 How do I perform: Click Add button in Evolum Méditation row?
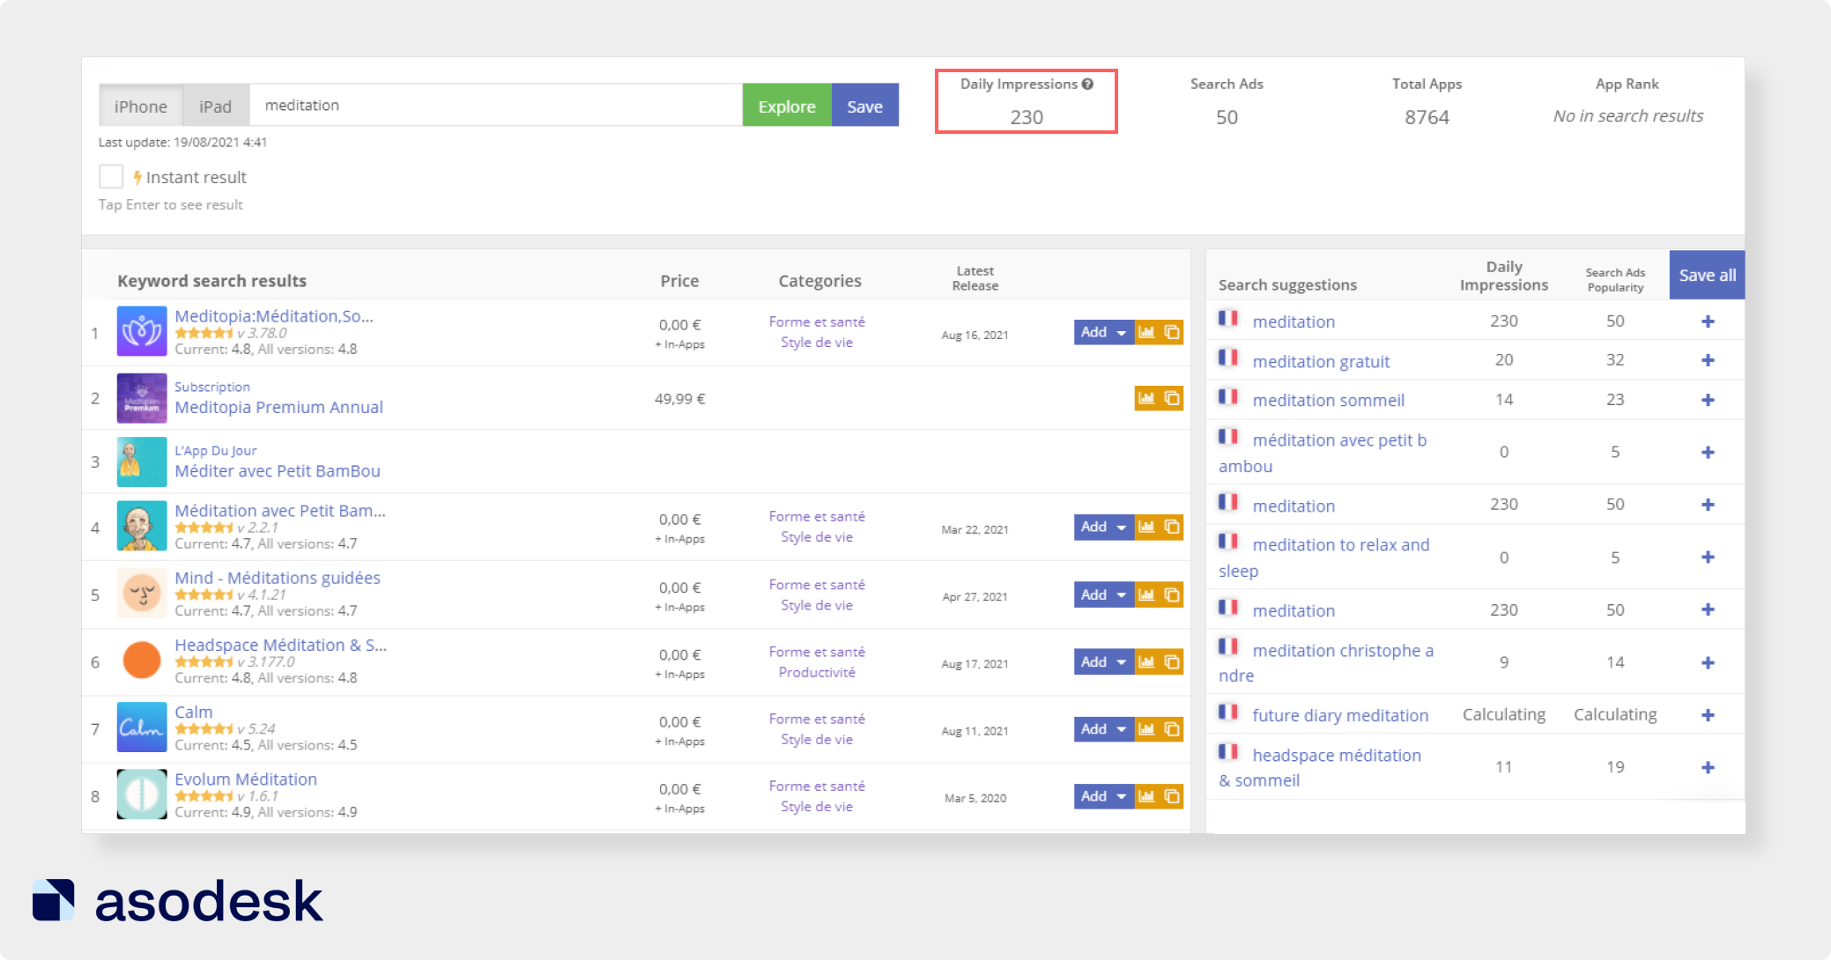pos(1093,796)
